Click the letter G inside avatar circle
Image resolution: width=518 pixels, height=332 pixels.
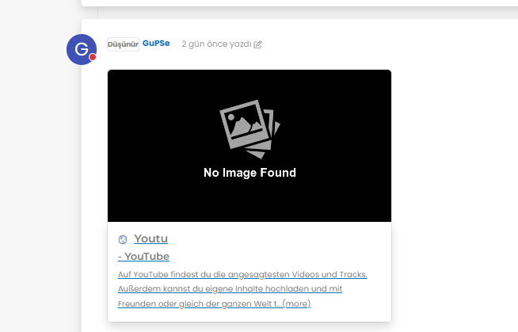click(x=81, y=50)
